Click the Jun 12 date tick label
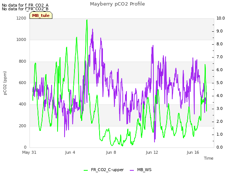The height and width of the screenshot is (177, 236). tap(152, 152)
